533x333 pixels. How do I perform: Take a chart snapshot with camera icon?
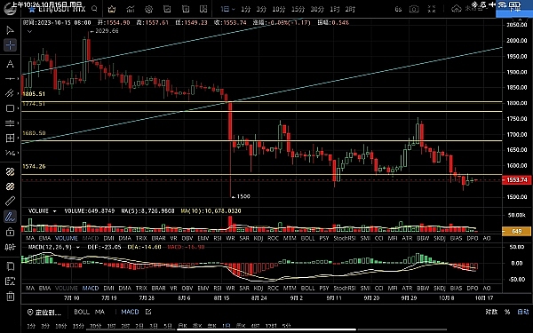[414, 9]
